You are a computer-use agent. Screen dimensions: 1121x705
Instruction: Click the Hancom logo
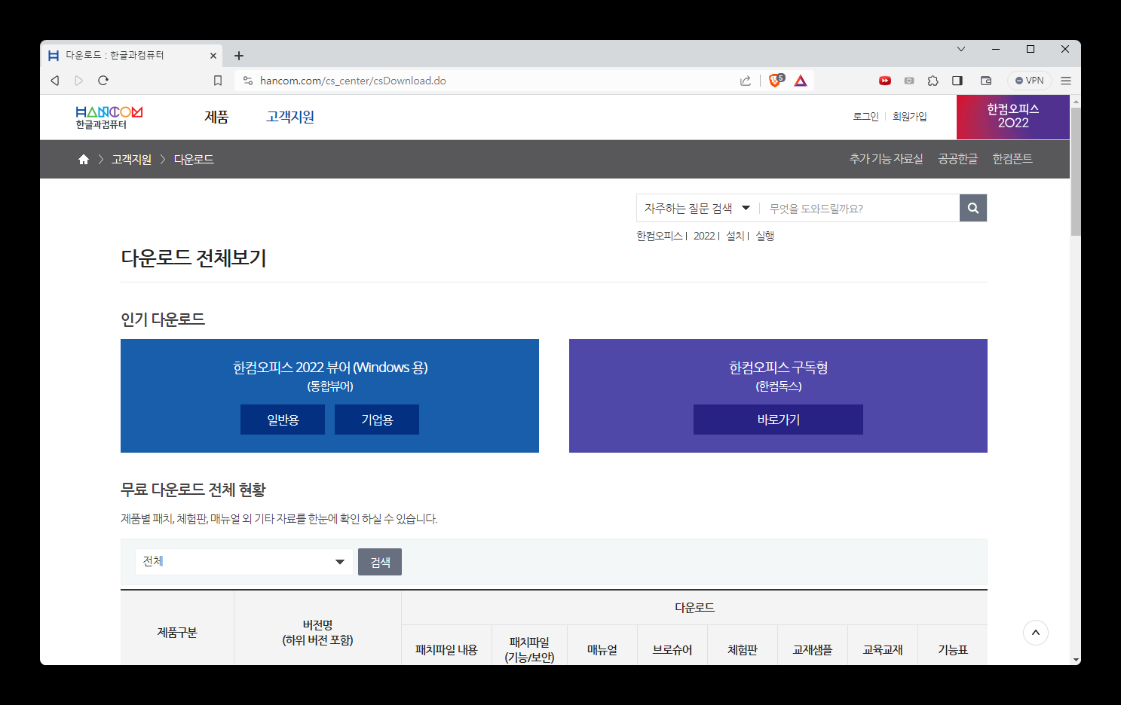109,117
